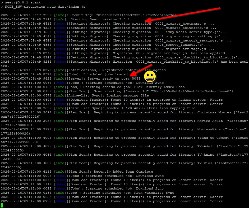The image size is (249, 208).
Task: Click '[Download Tracker]' label on the 07:10:00.064Z line
Action: (87, 100)
